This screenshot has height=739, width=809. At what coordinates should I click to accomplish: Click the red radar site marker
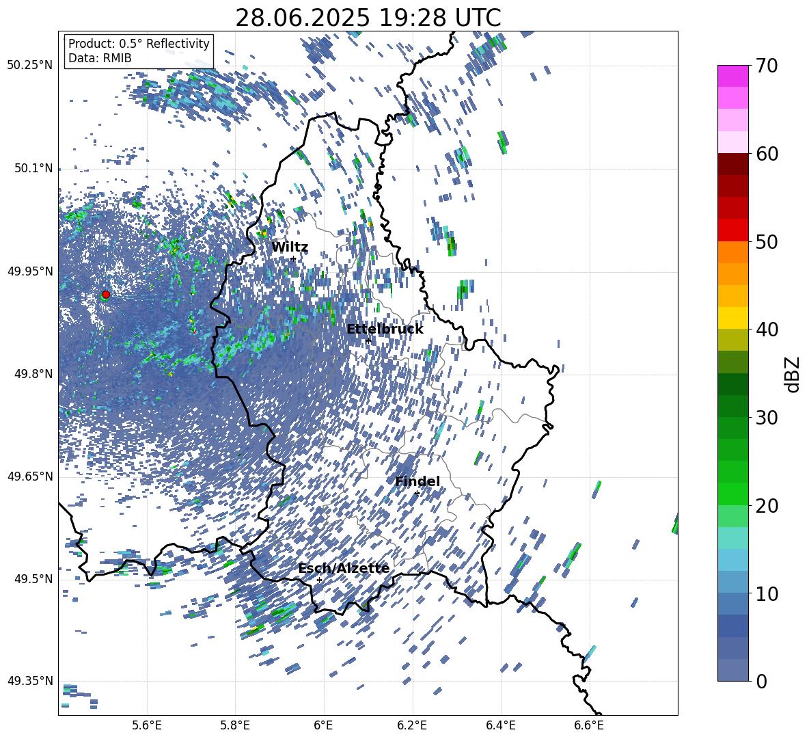pyautogui.click(x=106, y=295)
